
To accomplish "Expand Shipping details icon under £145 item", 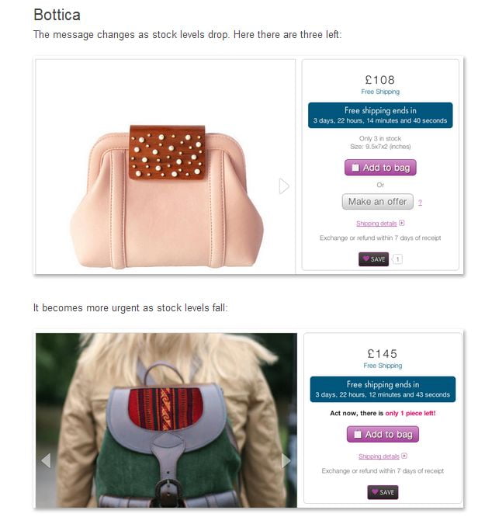I will pyautogui.click(x=404, y=456).
